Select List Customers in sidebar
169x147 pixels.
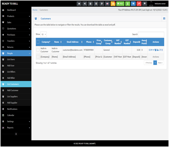(x=16, y=84)
